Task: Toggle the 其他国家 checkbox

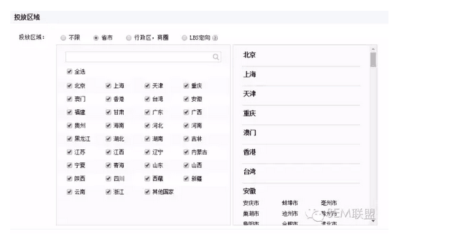Action: click(147, 191)
